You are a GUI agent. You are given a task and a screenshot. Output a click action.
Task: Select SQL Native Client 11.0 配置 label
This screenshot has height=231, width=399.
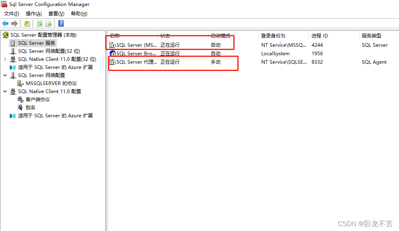click(x=49, y=92)
